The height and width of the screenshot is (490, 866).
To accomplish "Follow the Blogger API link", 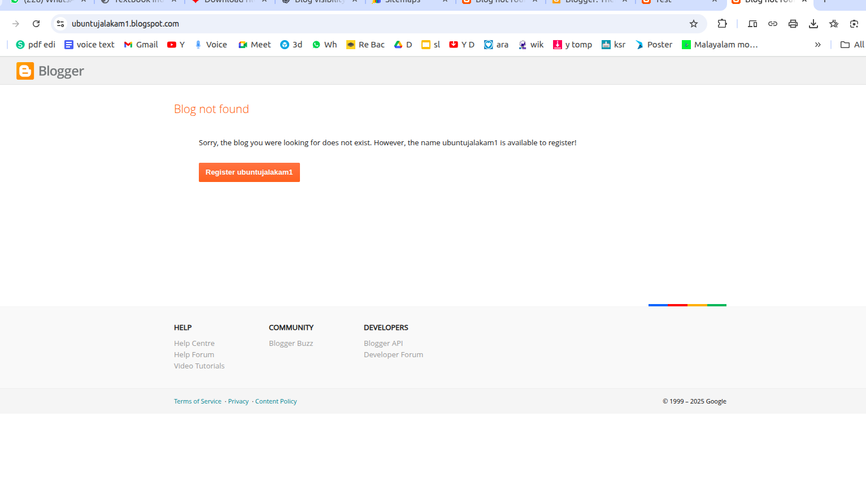I will click(x=383, y=343).
